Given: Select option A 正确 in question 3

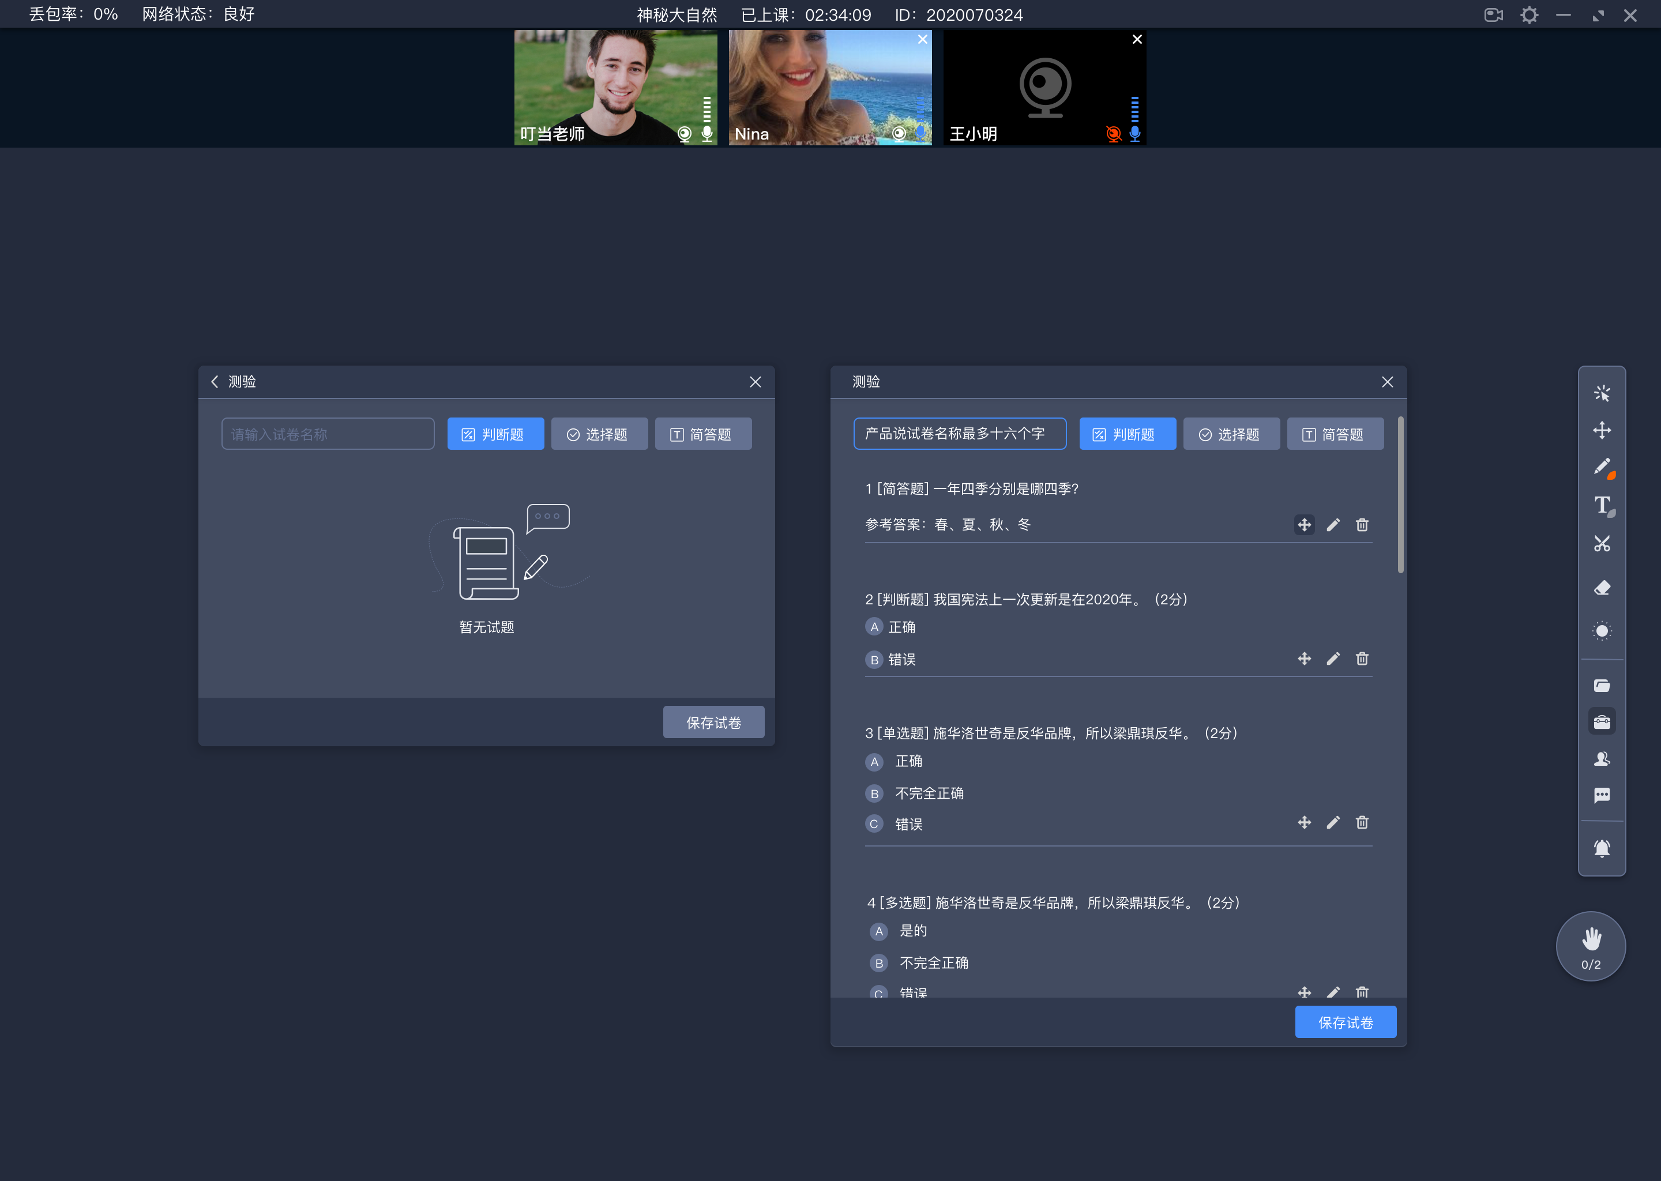Looking at the screenshot, I should click(874, 761).
